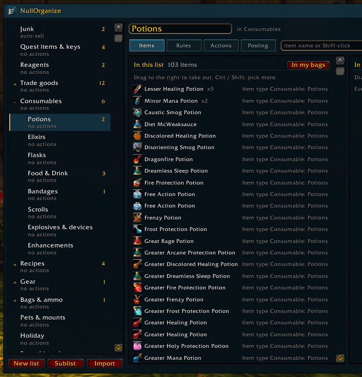This screenshot has height=377, width=362.
Task: Click the Lesser Healing Potion icon
Action: tap(137, 89)
